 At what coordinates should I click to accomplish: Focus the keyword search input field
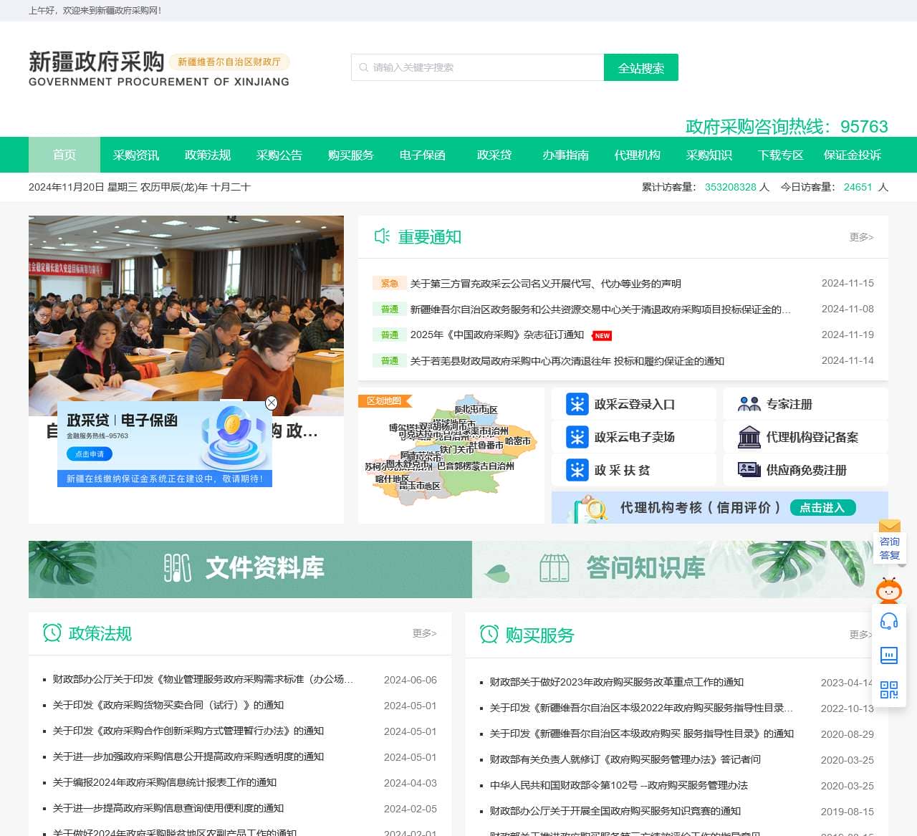478,67
